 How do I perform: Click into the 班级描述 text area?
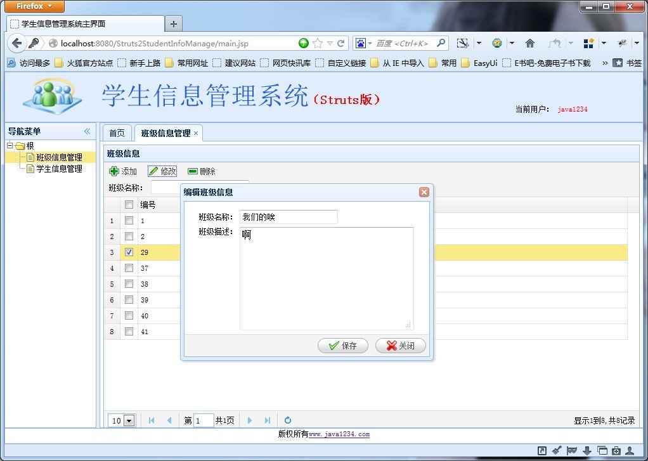(x=327, y=279)
